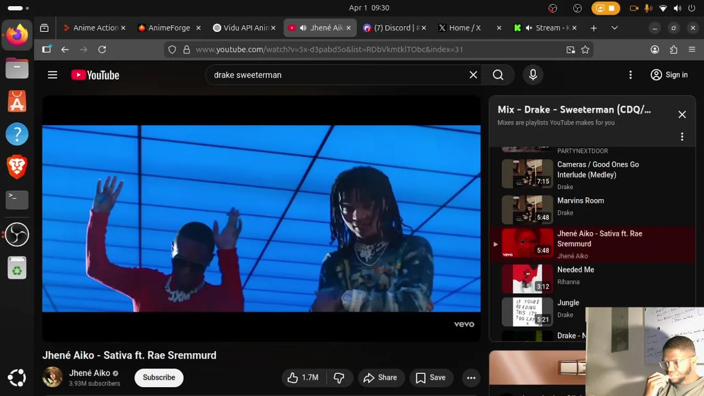The image size is (704, 396).
Task: Open the Activities overview pill
Action: pos(18,8)
